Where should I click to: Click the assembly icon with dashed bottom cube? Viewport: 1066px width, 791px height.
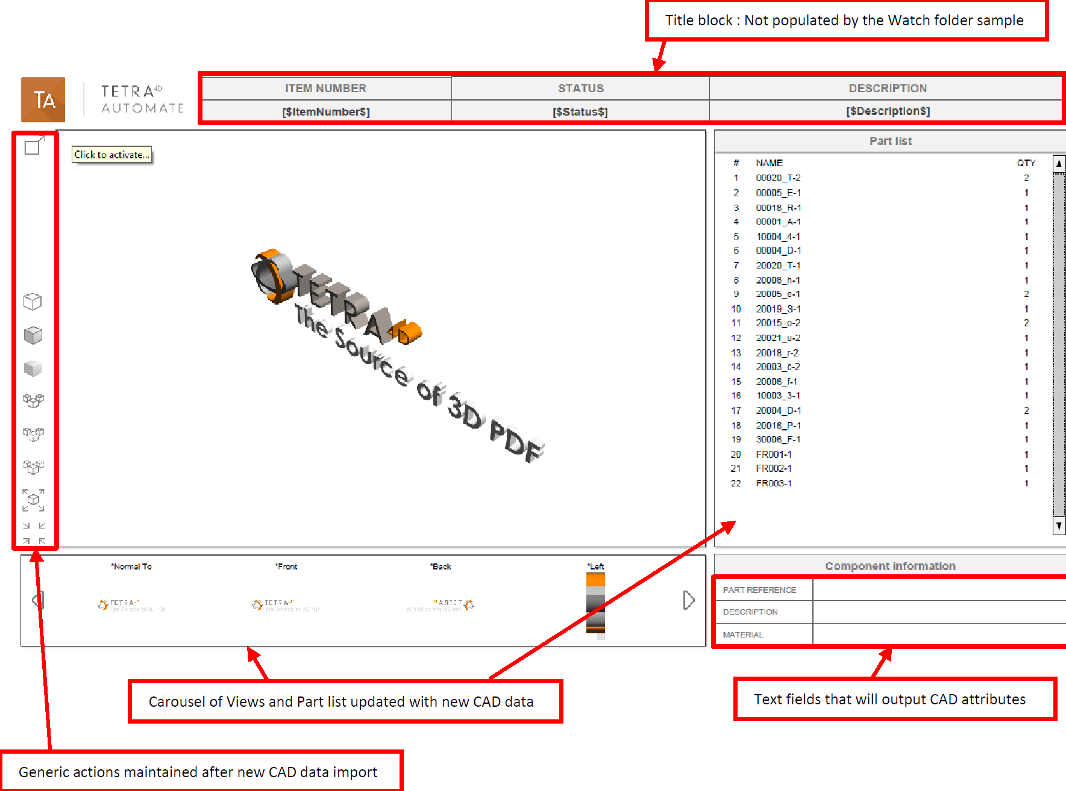[x=33, y=434]
